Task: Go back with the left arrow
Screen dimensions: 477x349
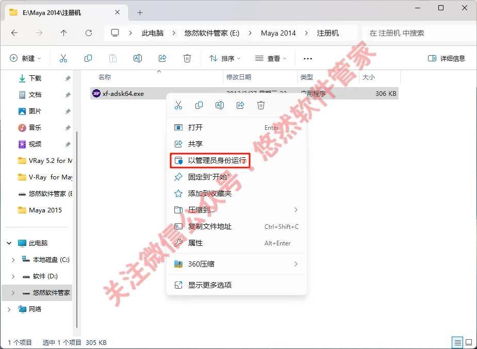Action: click(14, 33)
